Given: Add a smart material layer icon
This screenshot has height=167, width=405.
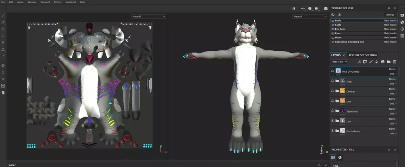Looking at the screenshot, I should click(382, 62).
